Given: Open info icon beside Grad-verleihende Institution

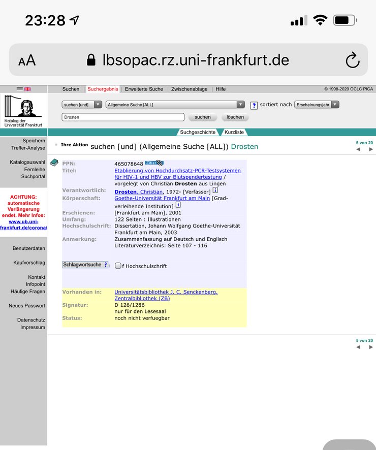Looking at the screenshot, I should click(178, 205).
